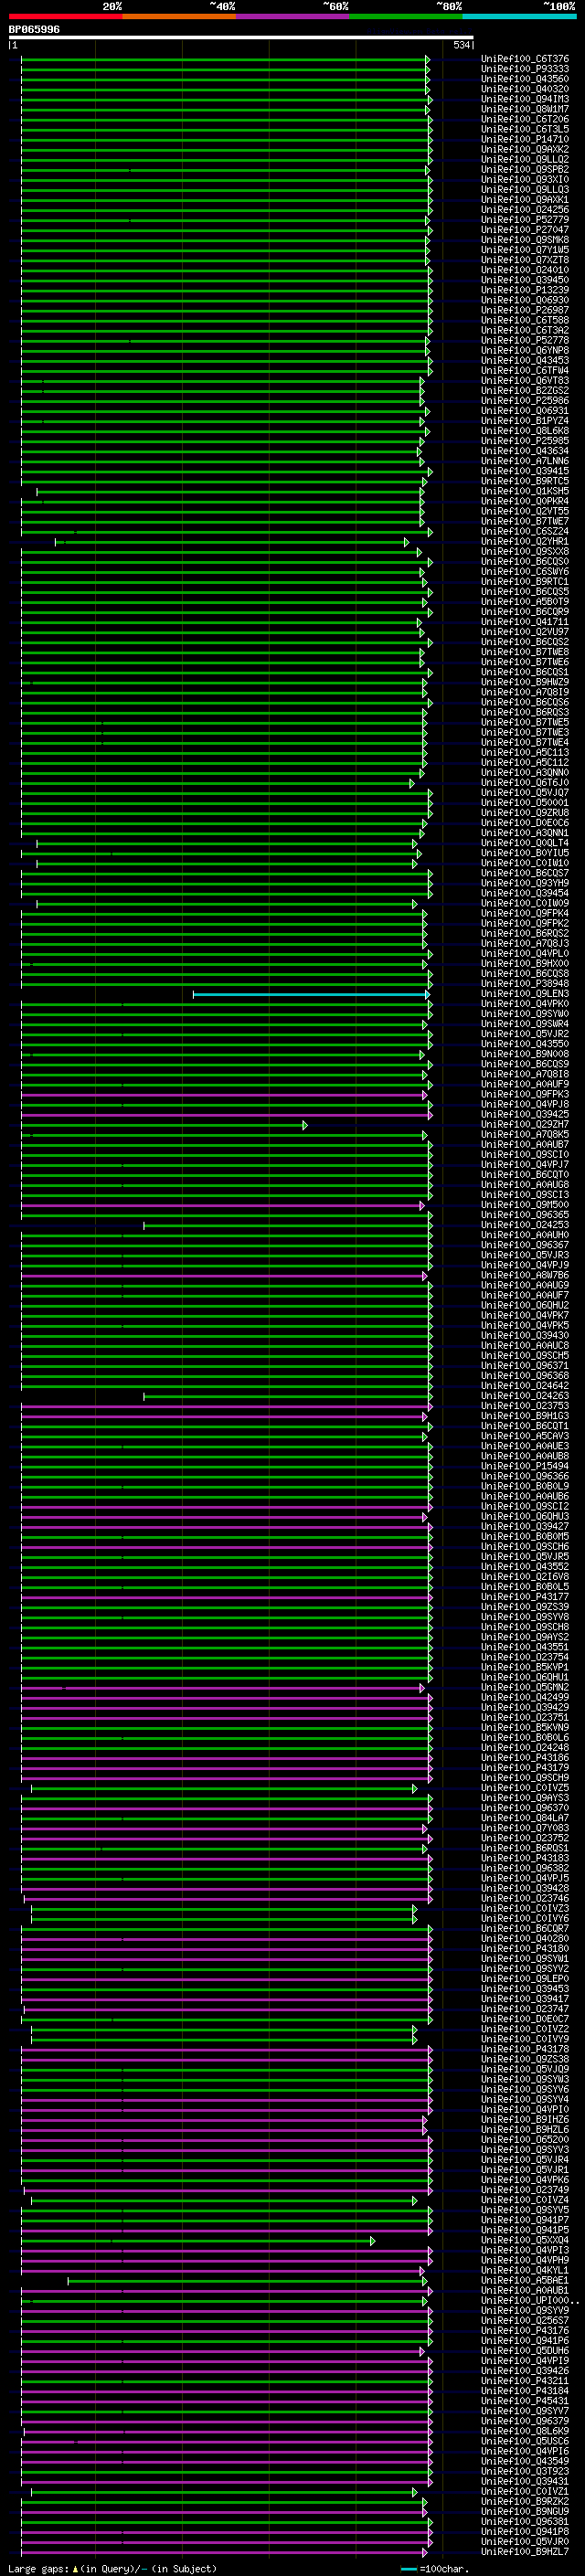Select label UniRef100_P52778
The height and width of the screenshot is (2576, 585).
tap(524, 340)
